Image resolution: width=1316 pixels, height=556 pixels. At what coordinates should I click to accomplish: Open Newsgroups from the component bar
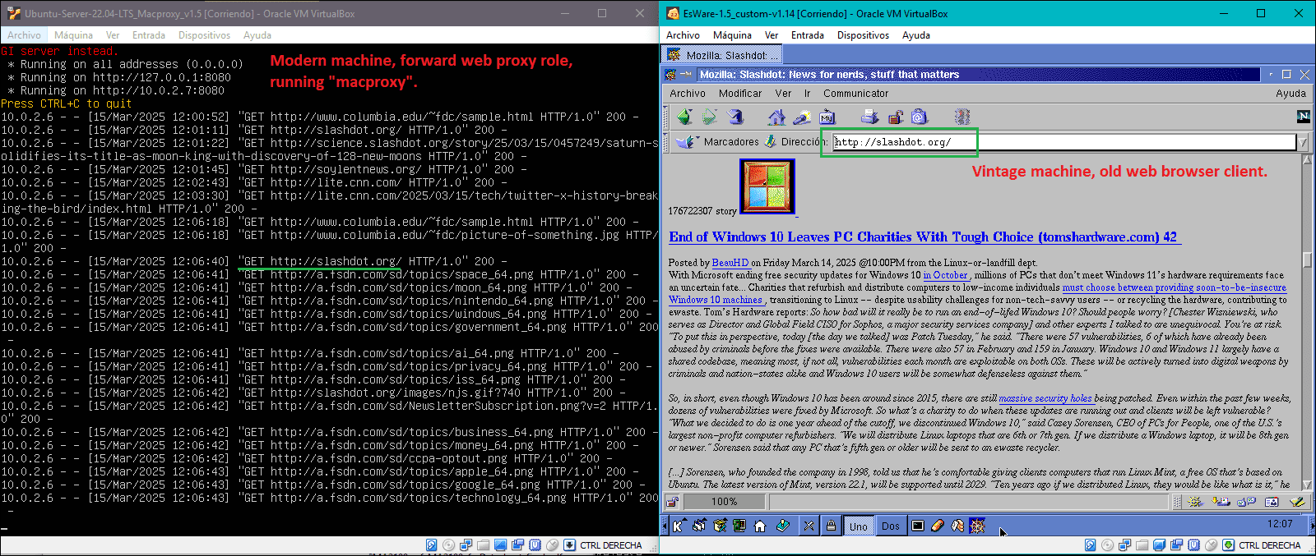click(x=1246, y=502)
